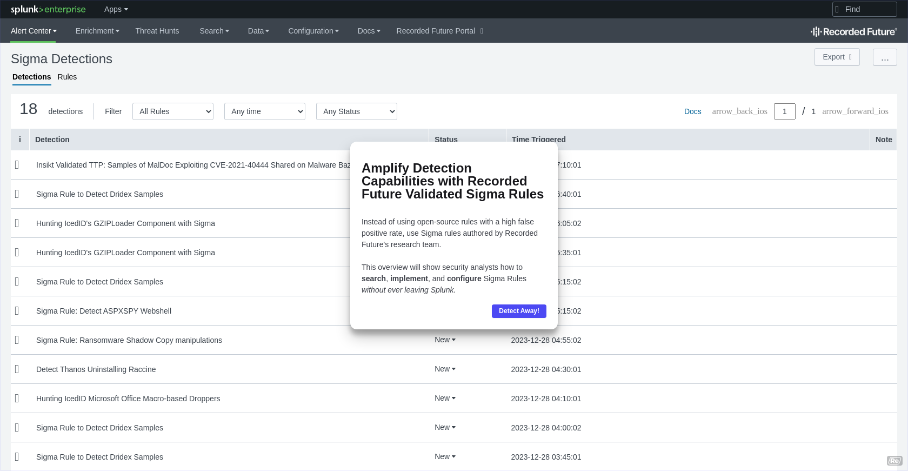908x471 pixels.
Task: Open Threat Hunts page
Action: [157, 31]
